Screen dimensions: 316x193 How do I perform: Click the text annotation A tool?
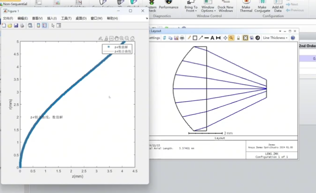212,38
